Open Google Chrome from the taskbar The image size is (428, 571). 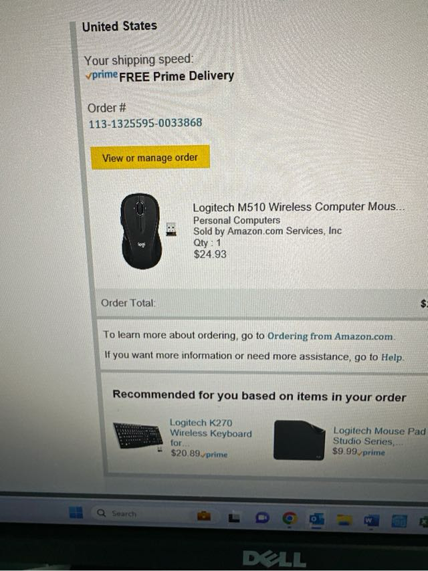(290, 518)
